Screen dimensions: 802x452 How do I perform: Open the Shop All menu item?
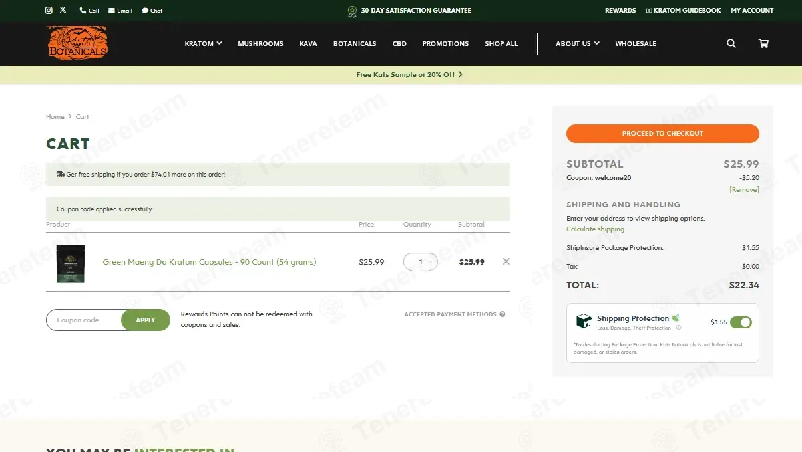[x=501, y=43]
